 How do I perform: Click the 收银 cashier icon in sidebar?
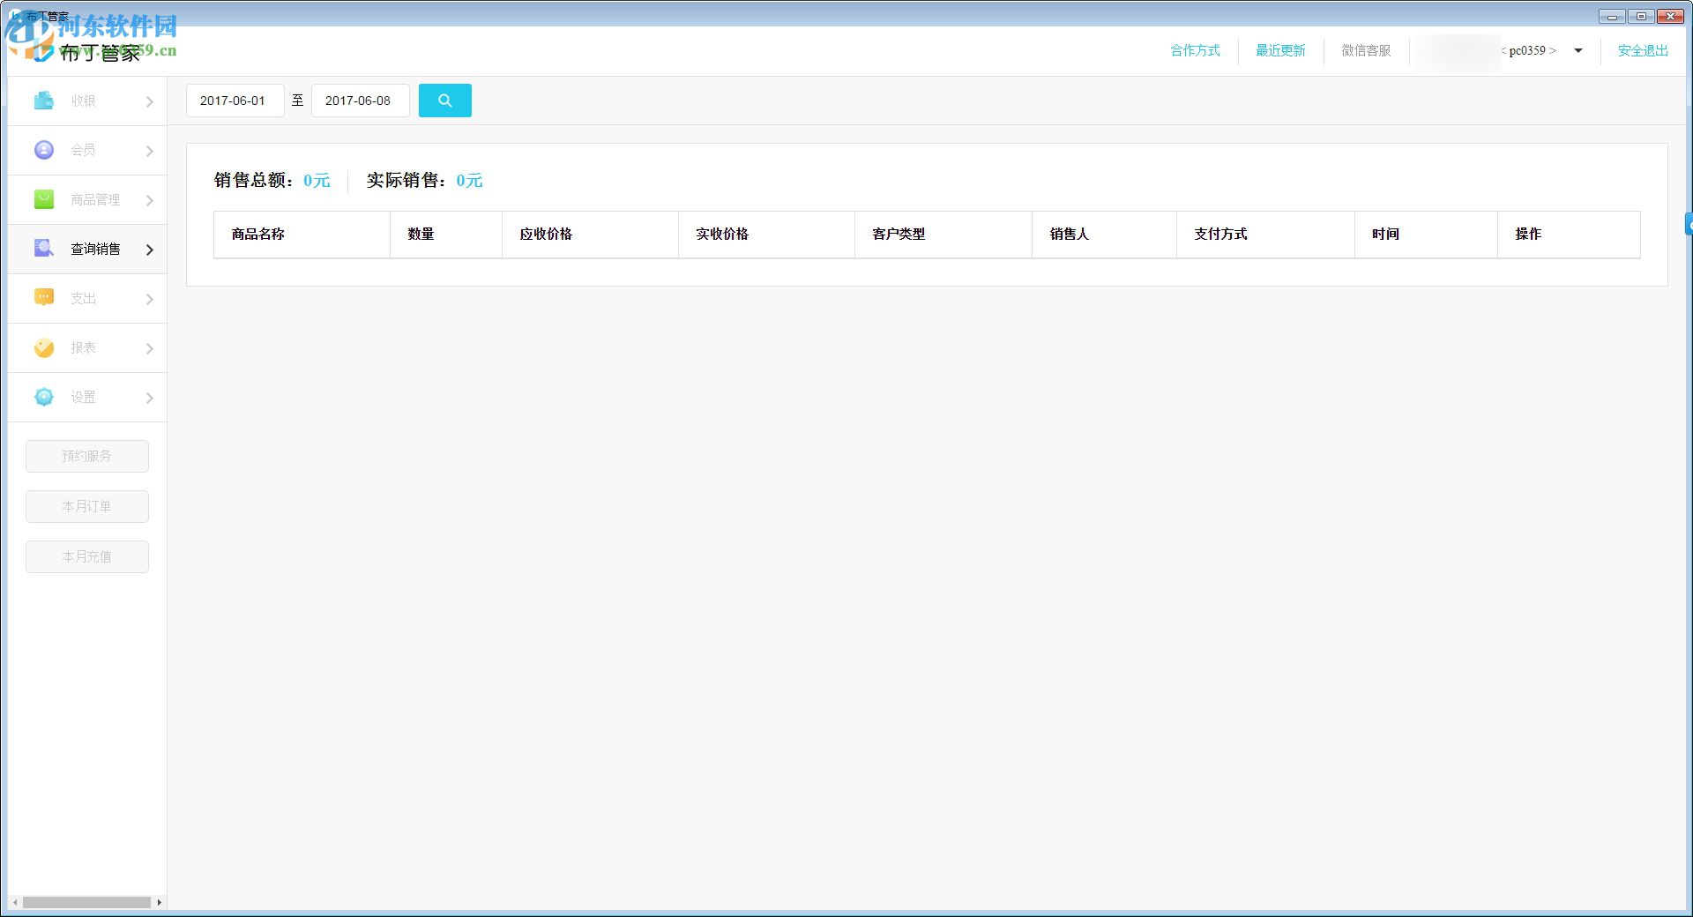pyautogui.click(x=44, y=101)
